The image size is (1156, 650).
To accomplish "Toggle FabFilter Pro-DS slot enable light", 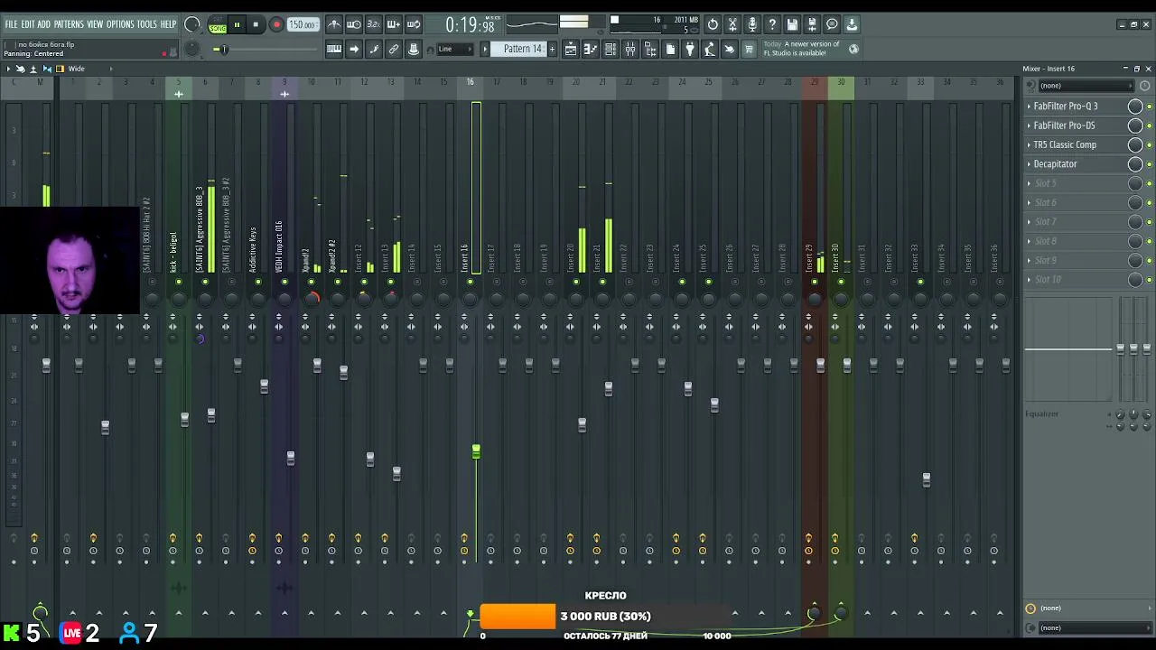I will [1149, 125].
